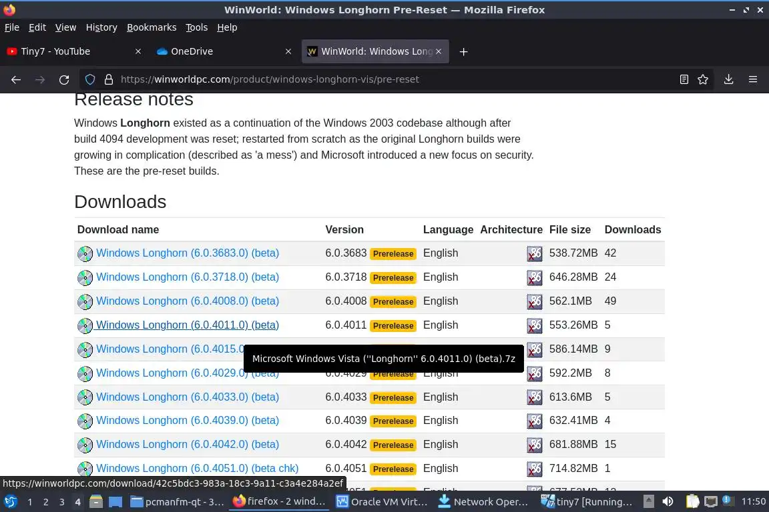Image resolution: width=769 pixels, height=512 pixels.
Task: Download Windows Longhorn (6.0.4042.0) (beta)
Action: click(x=188, y=445)
